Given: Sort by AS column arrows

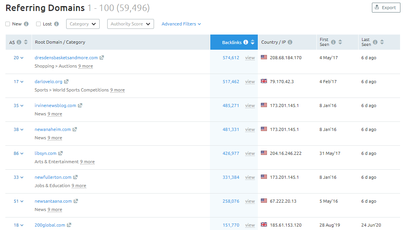Looking at the screenshot, I should coord(26,42).
